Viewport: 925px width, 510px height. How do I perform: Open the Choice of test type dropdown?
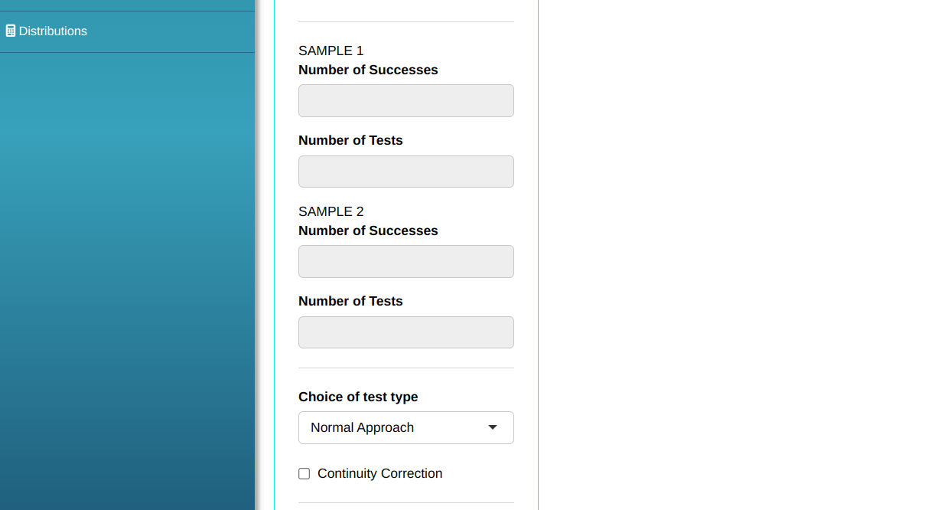(x=406, y=427)
